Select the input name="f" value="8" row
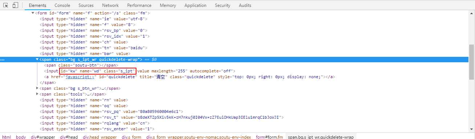The width and height of the screenshot is (475, 139). click(88, 25)
